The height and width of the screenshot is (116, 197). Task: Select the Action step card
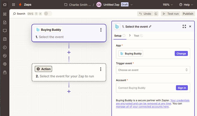[x=69, y=72]
